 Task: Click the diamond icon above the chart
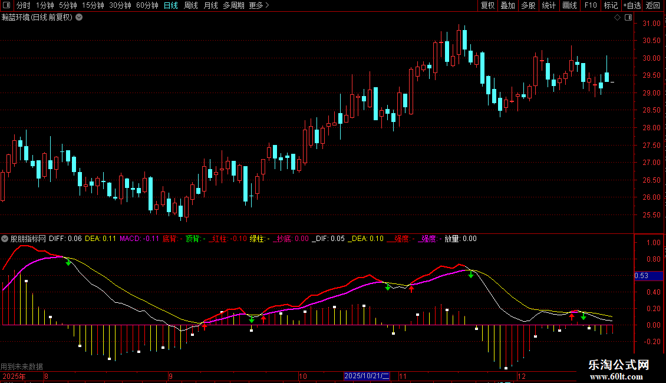[618, 18]
